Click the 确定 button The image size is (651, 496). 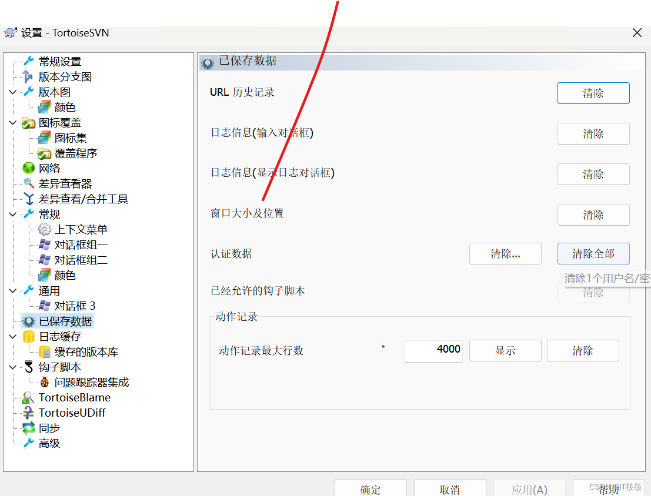(x=370, y=488)
